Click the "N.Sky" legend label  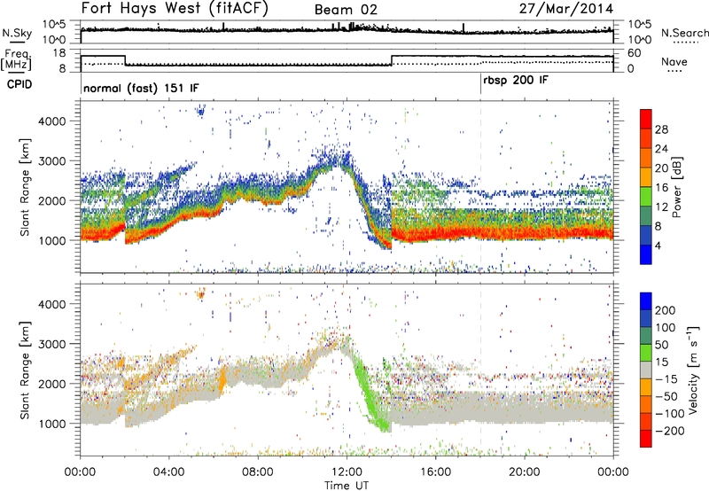17,33
